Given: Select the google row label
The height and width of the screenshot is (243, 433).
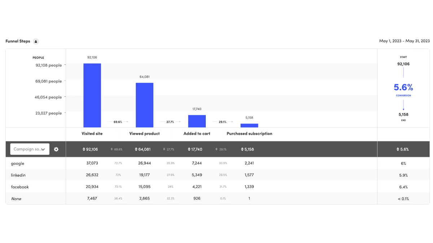Looking at the screenshot, I should [x=18, y=163].
